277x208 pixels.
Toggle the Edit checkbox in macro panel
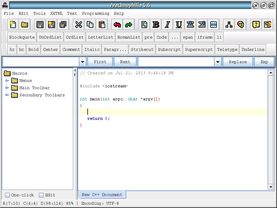tap(41, 195)
